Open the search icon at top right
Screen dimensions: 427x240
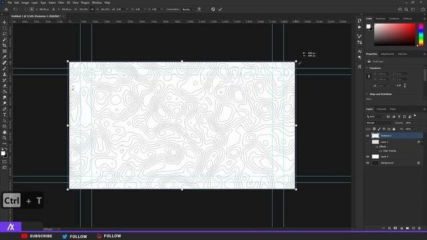tap(406, 9)
